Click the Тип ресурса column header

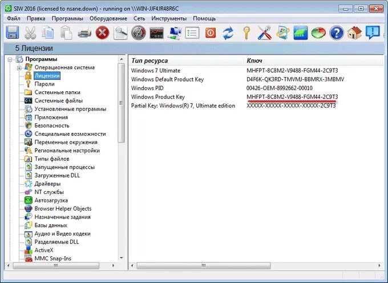[149, 60]
